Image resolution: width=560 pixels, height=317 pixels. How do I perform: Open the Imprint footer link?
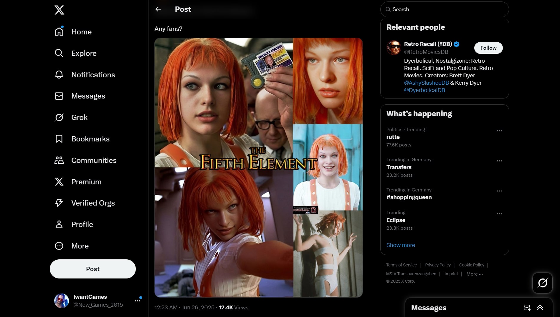click(451, 274)
